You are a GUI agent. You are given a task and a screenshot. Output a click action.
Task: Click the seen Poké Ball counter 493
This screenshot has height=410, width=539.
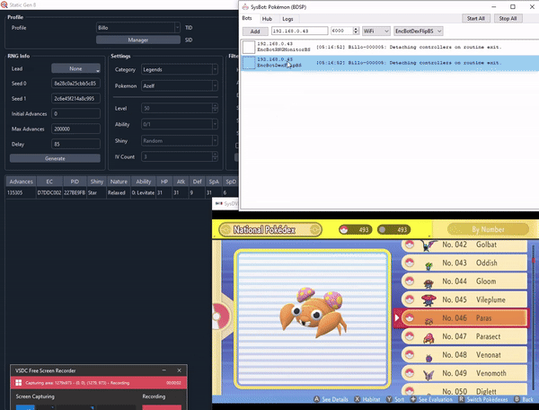click(x=355, y=230)
